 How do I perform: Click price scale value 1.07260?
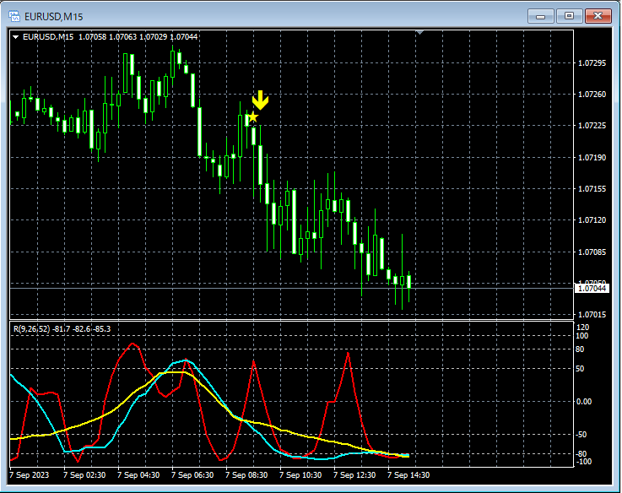click(x=592, y=94)
